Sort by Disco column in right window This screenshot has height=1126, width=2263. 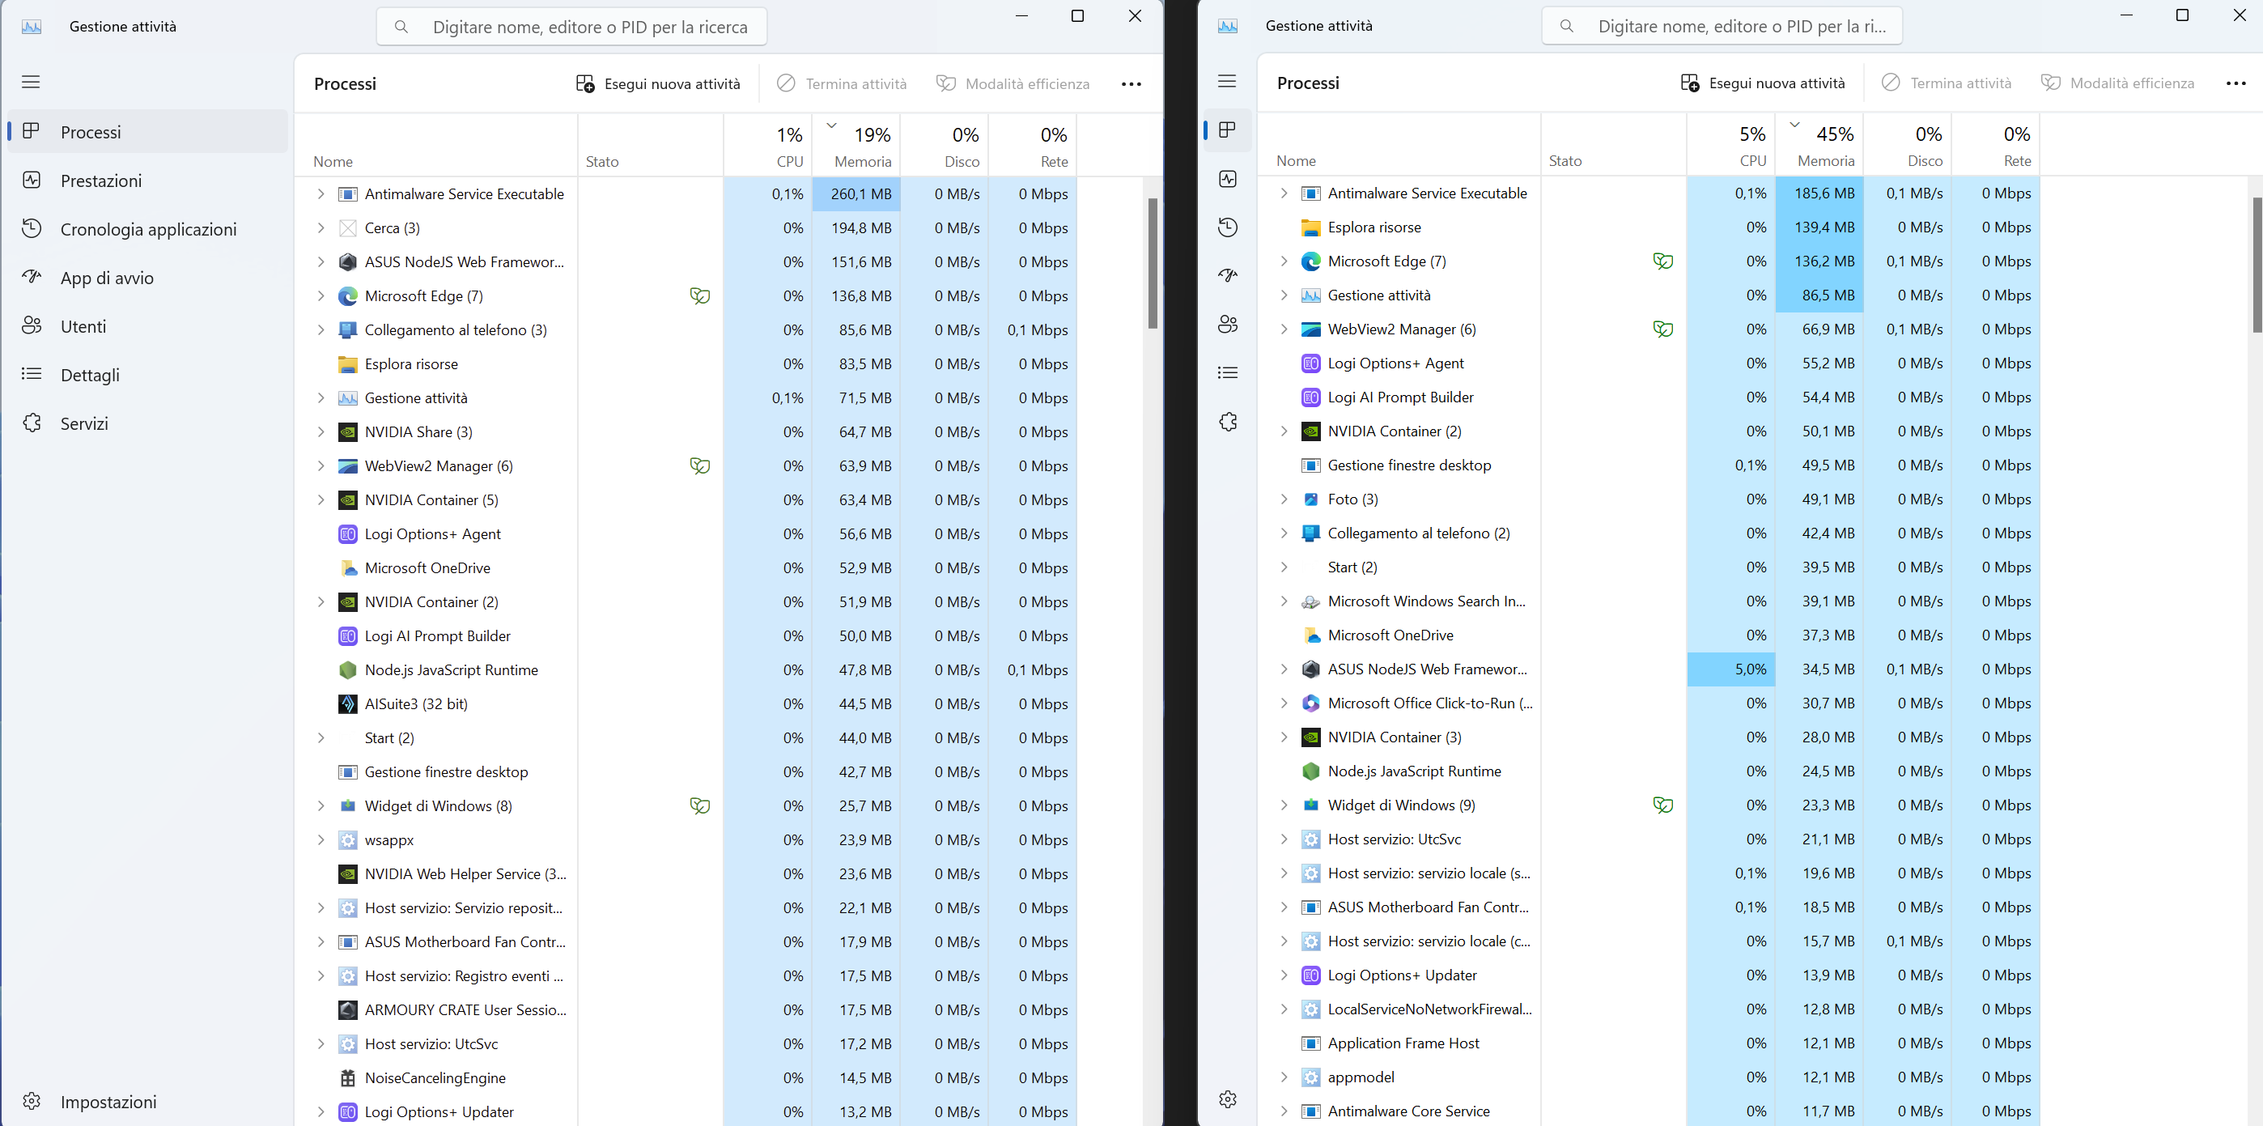point(1907,145)
